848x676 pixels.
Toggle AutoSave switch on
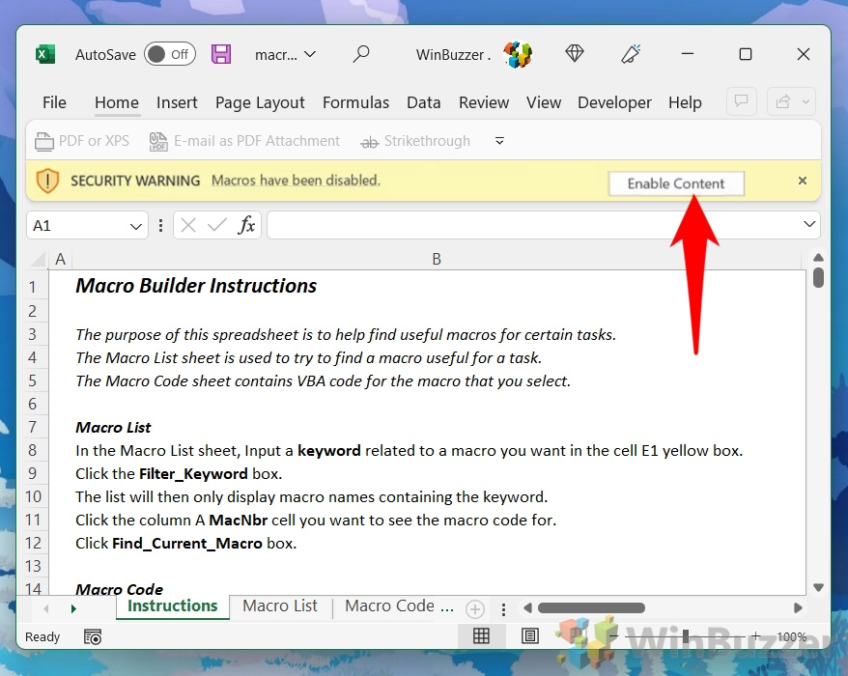170,54
